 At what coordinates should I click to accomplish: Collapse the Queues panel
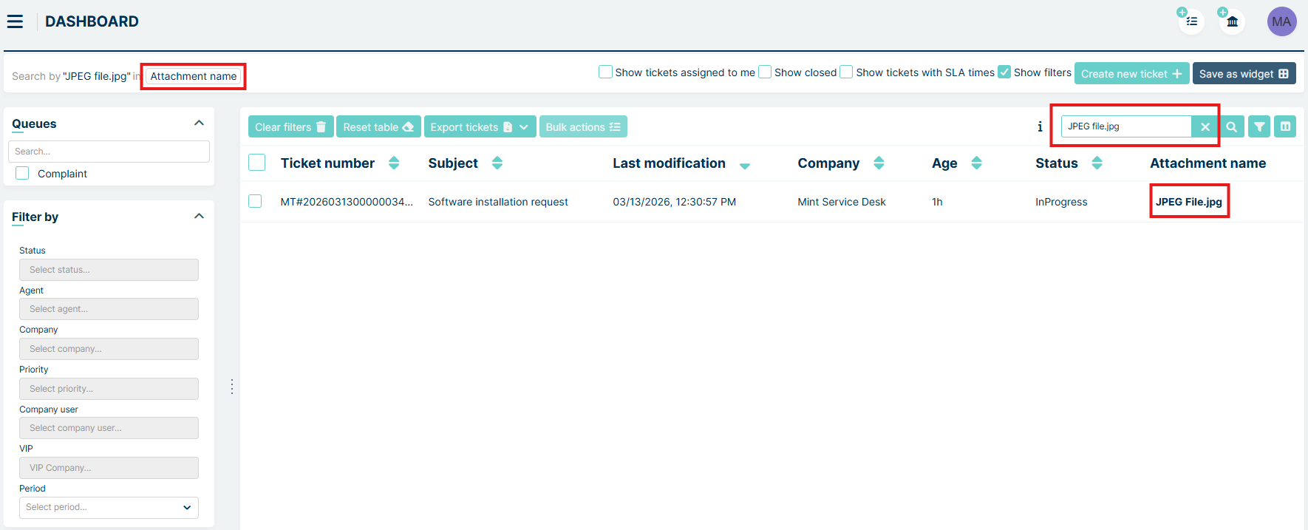pyautogui.click(x=199, y=123)
